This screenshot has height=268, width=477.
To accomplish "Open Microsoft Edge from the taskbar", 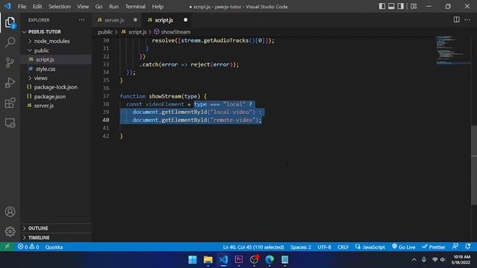I will tap(270, 260).
